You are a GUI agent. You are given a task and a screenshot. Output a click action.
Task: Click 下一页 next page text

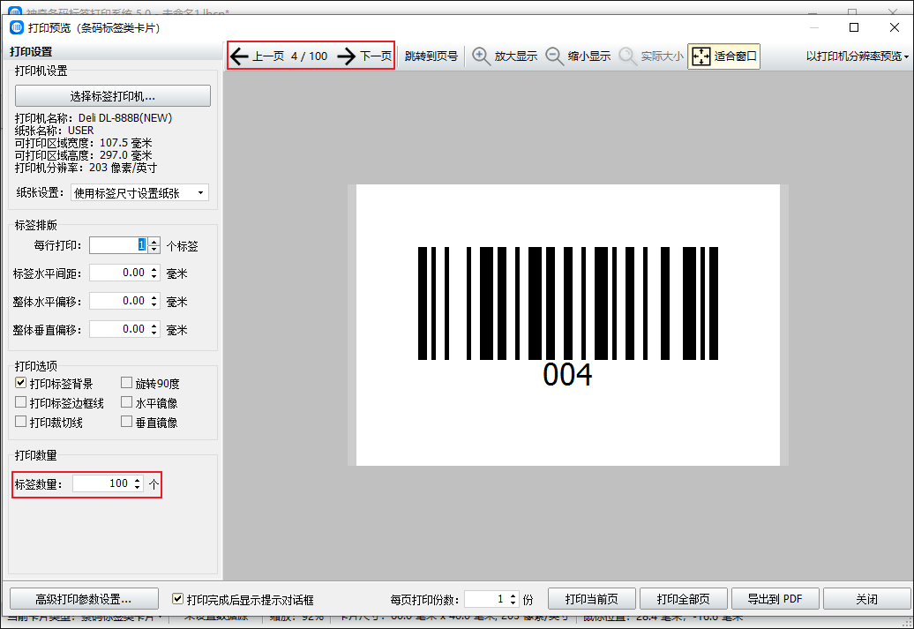[376, 56]
